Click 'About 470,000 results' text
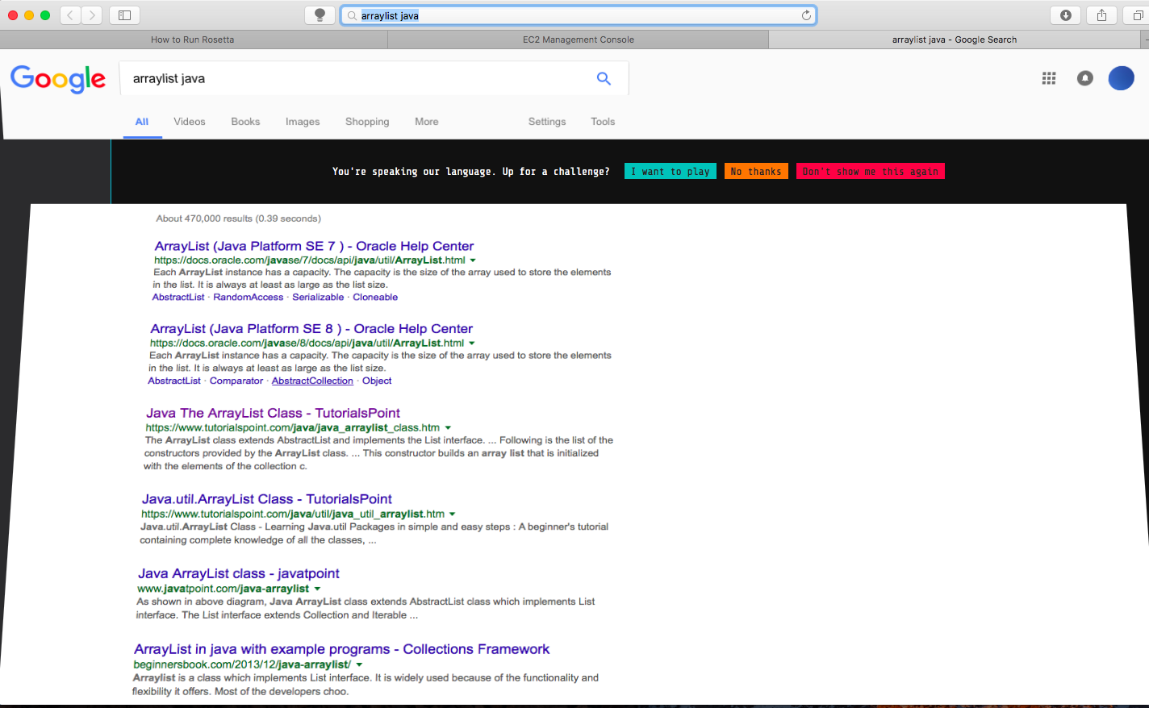Viewport: 1149px width, 708px height. pos(239,219)
